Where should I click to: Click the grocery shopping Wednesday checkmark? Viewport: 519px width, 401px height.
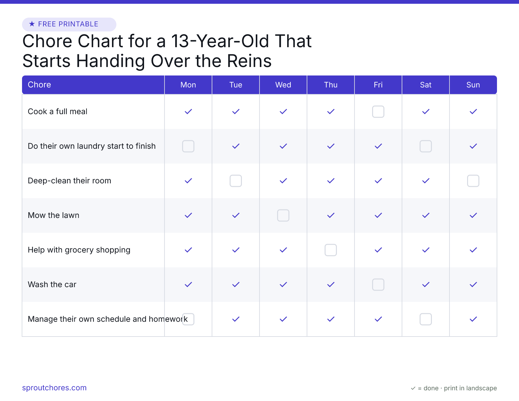tap(283, 250)
